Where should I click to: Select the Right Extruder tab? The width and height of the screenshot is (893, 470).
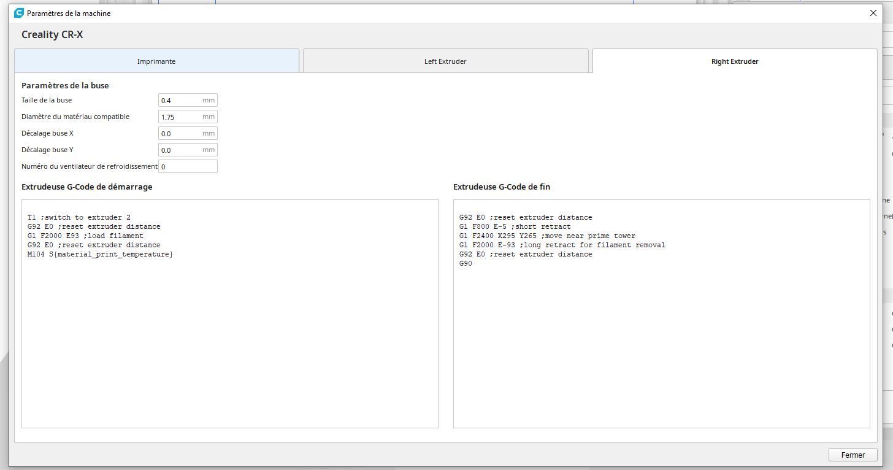(x=735, y=61)
